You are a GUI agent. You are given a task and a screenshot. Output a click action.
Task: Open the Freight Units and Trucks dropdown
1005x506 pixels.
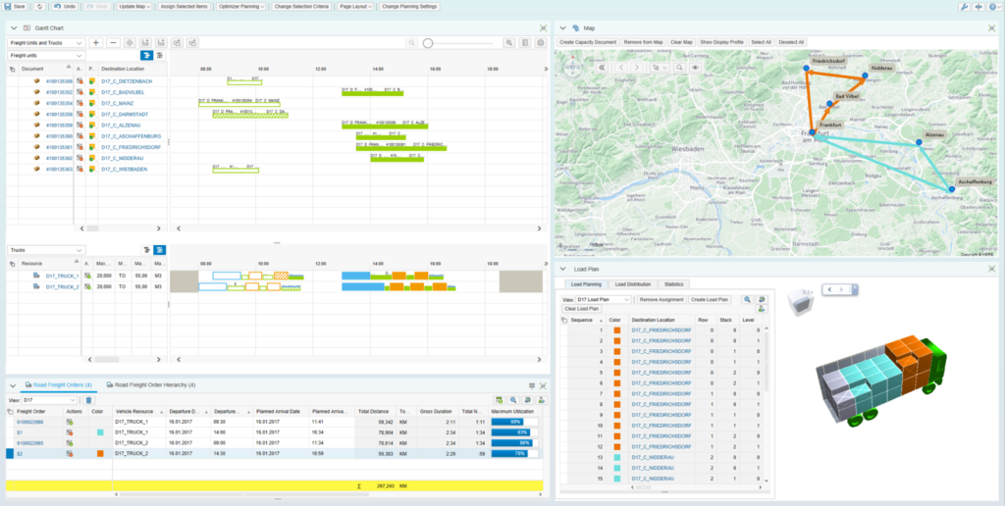pos(47,43)
